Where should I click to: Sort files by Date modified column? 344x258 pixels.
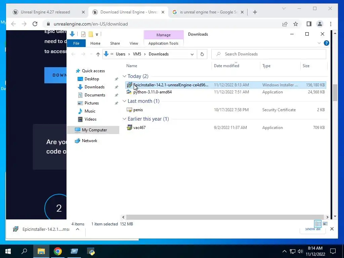click(x=226, y=66)
